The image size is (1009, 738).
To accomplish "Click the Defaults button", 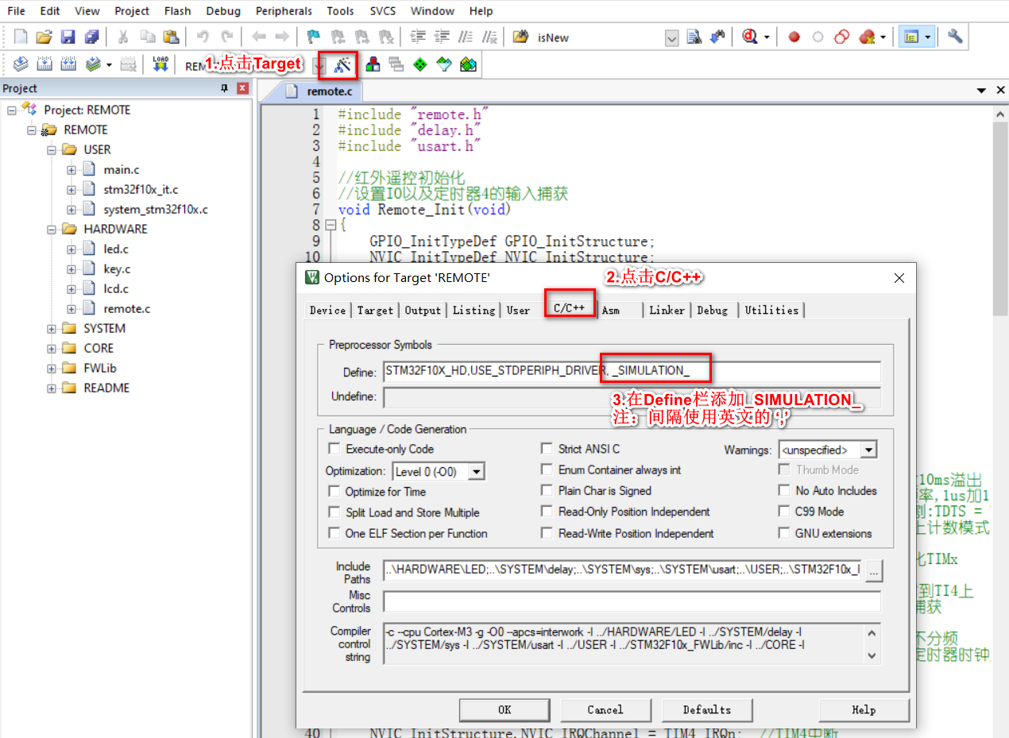I will pyautogui.click(x=707, y=709).
